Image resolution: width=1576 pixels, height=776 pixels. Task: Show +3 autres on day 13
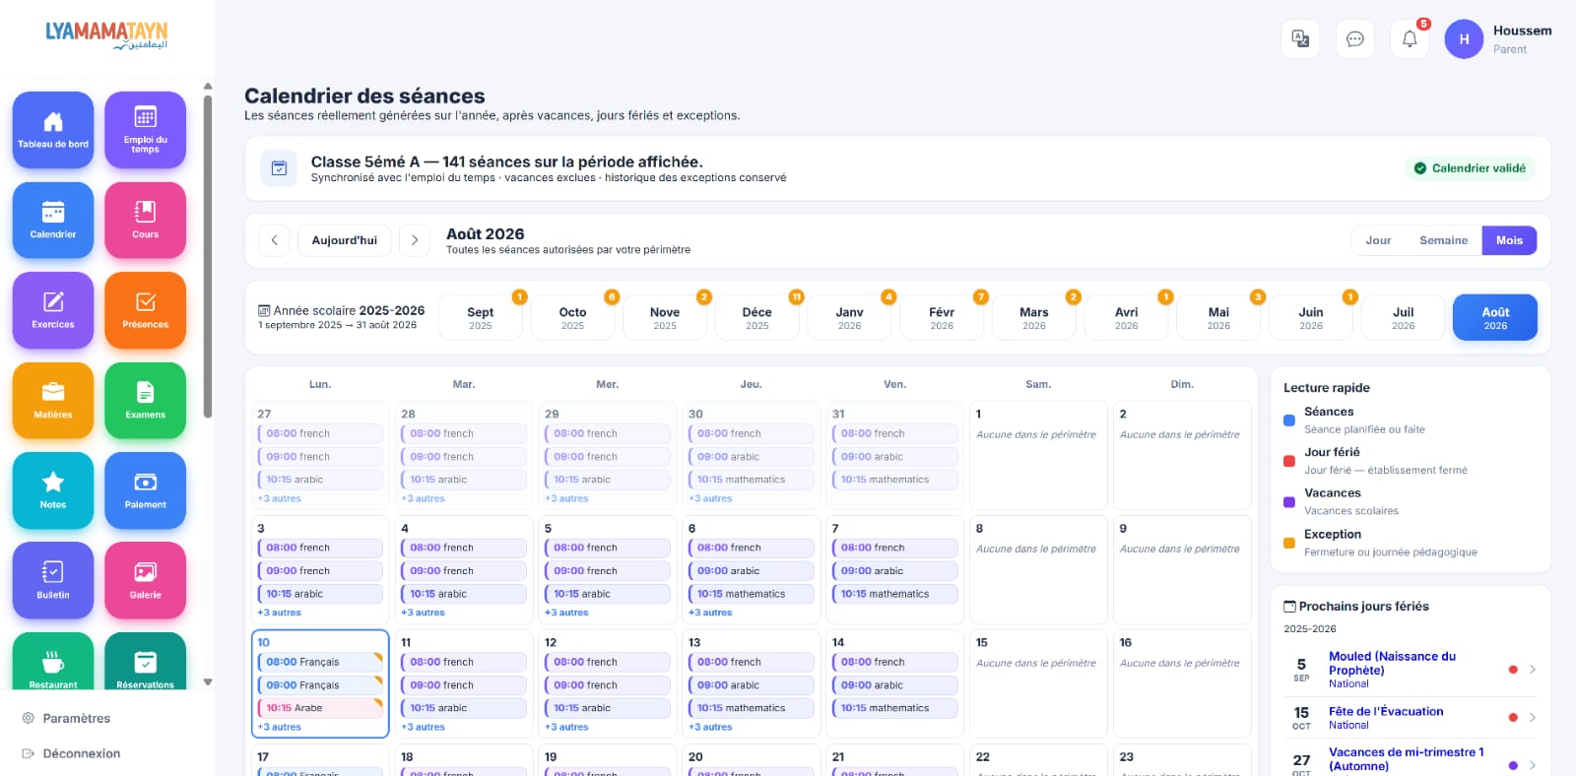pos(710,727)
